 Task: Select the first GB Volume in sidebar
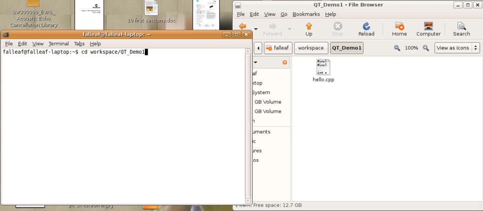click(268, 102)
